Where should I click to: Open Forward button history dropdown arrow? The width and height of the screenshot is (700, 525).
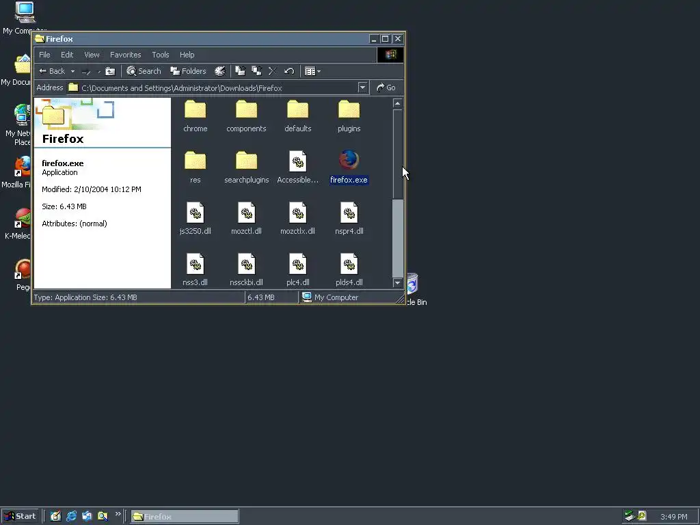[x=98, y=71]
